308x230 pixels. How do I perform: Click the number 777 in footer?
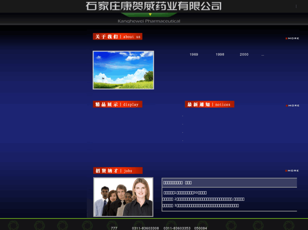tap(114, 228)
